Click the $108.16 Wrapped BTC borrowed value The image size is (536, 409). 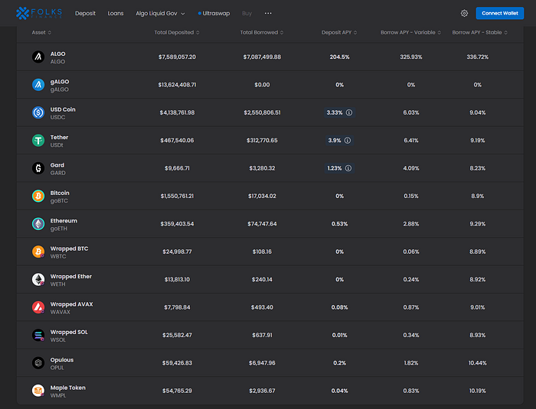click(262, 252)
